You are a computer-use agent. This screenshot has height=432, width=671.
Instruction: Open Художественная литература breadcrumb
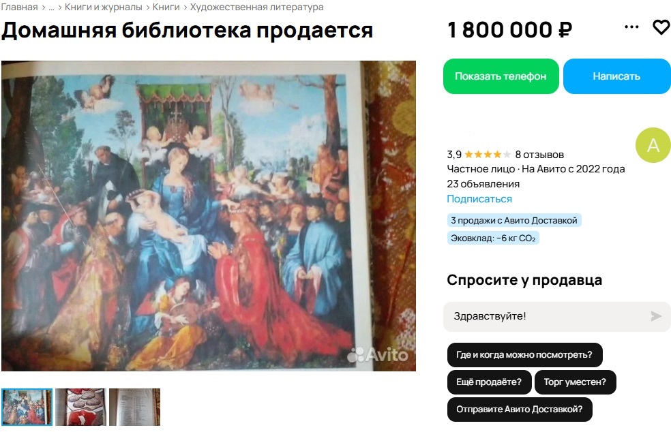(x=257, y=7)
